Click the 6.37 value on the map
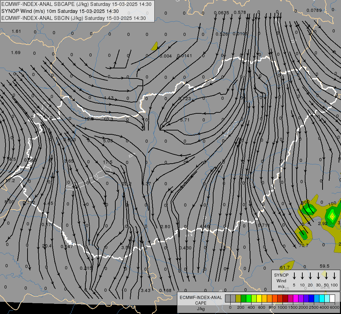The width and height of the screenshot is (341, 314). (146, 184)
